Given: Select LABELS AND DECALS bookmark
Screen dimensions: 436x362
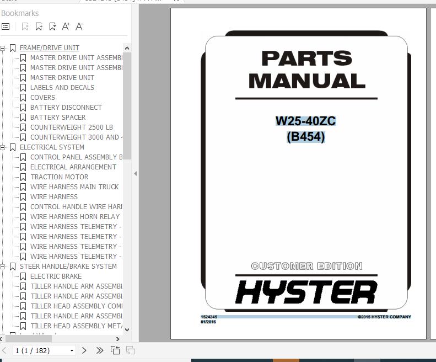Looking at the screenshot, I should pyautogui.click(x=62, y=87).
